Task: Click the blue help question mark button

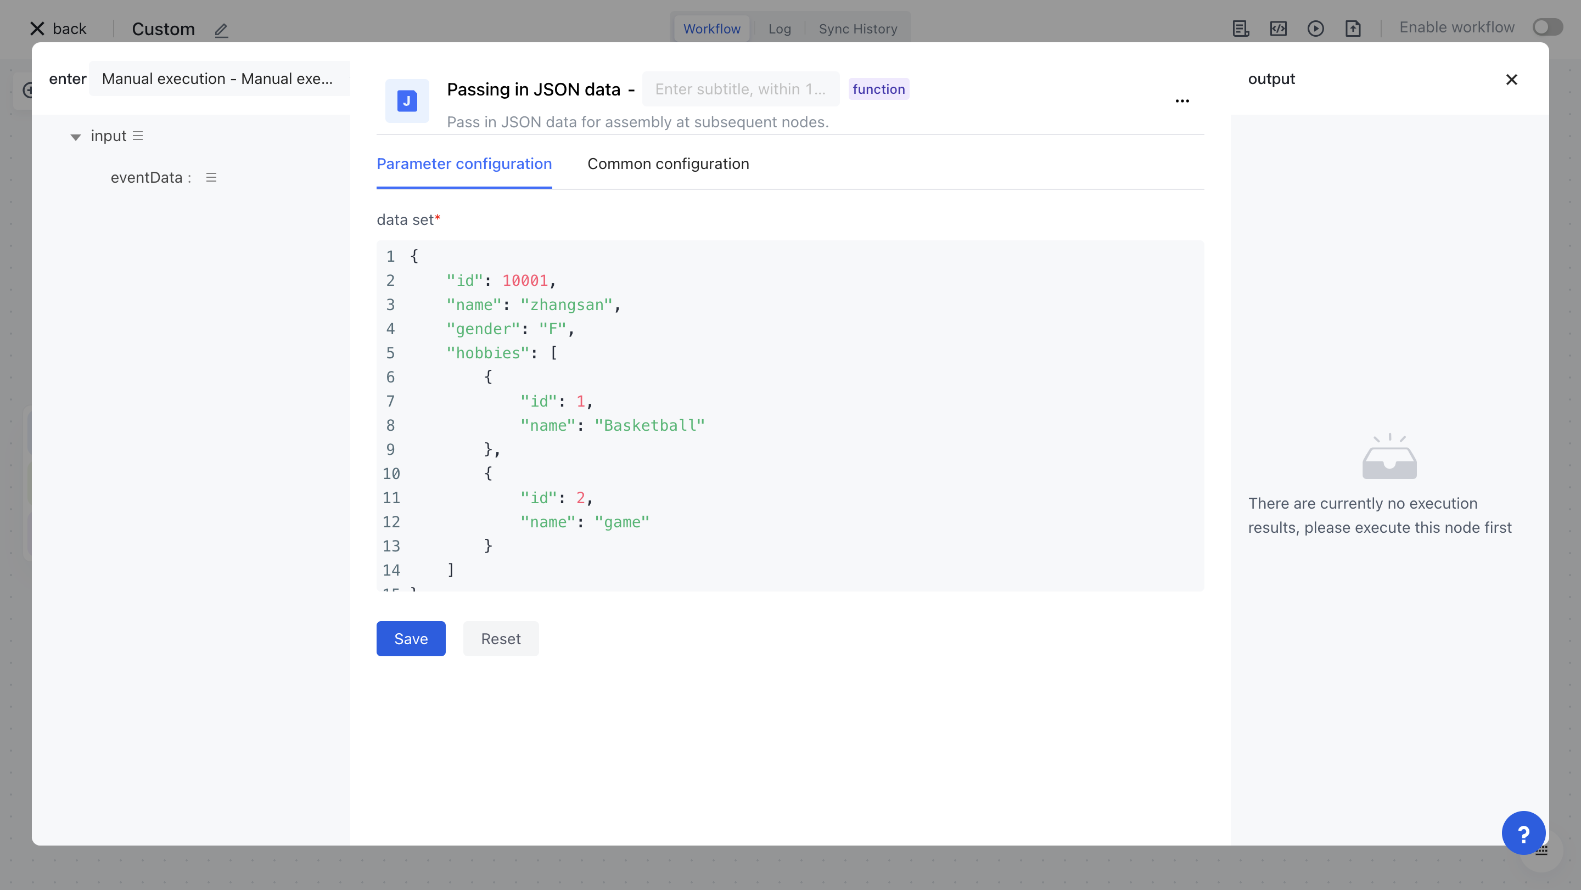Action: click(x=1523, y=833)
